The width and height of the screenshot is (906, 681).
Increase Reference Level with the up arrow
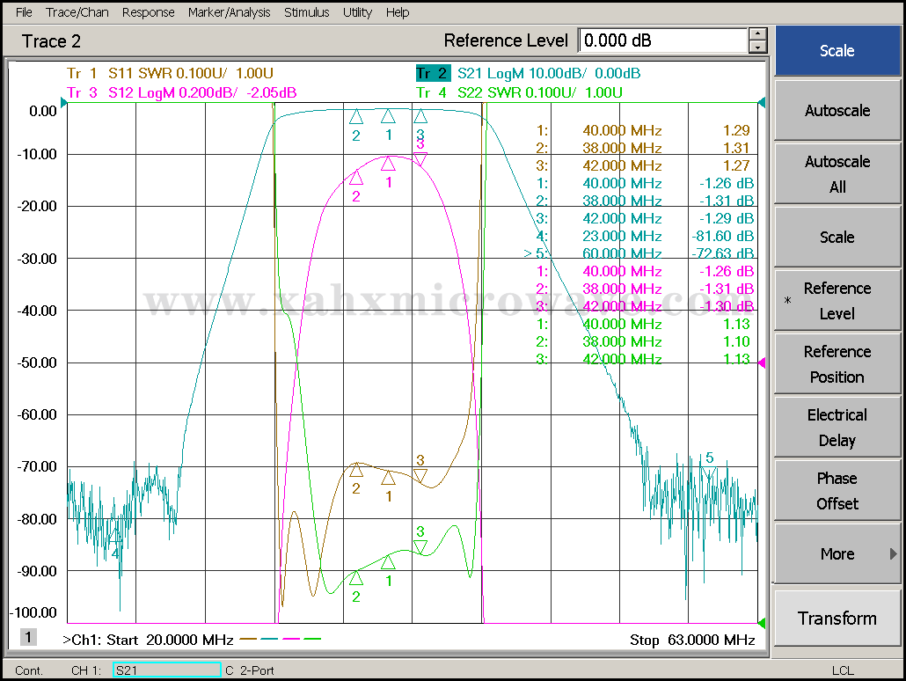tap(757, 34)
